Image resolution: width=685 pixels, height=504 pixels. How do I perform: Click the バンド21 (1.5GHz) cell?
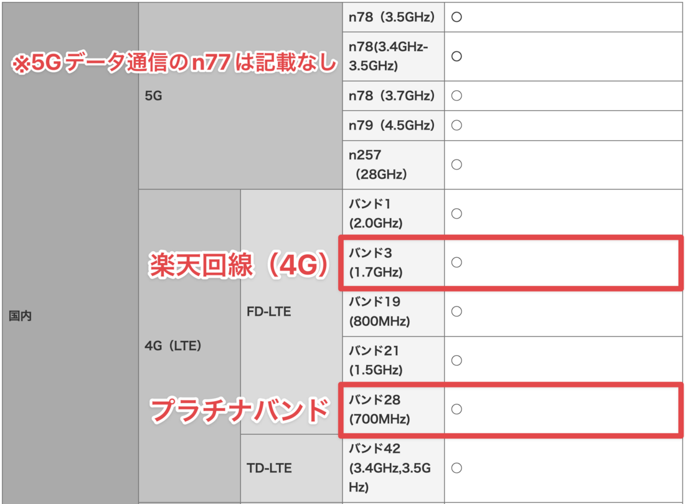[x=393, y=361]
